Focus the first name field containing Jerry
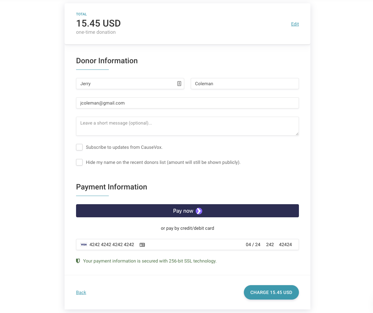 [126, 84]
